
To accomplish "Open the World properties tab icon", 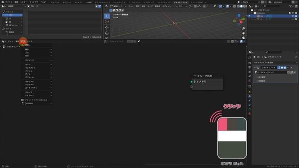I will click(x=249, y=81).
